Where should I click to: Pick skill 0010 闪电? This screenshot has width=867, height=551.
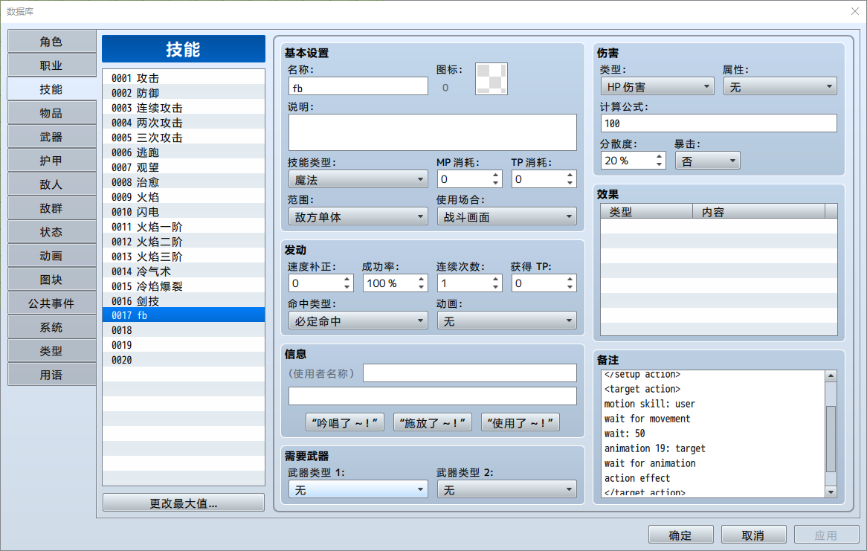[184, 212]
